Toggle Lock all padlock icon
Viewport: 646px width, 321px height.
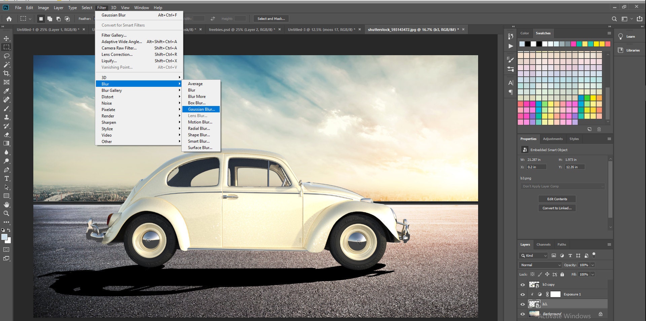(562, 274)
